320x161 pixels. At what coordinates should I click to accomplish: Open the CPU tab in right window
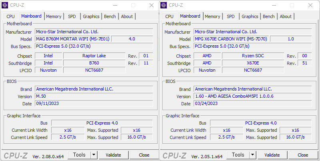coord(169,16)
